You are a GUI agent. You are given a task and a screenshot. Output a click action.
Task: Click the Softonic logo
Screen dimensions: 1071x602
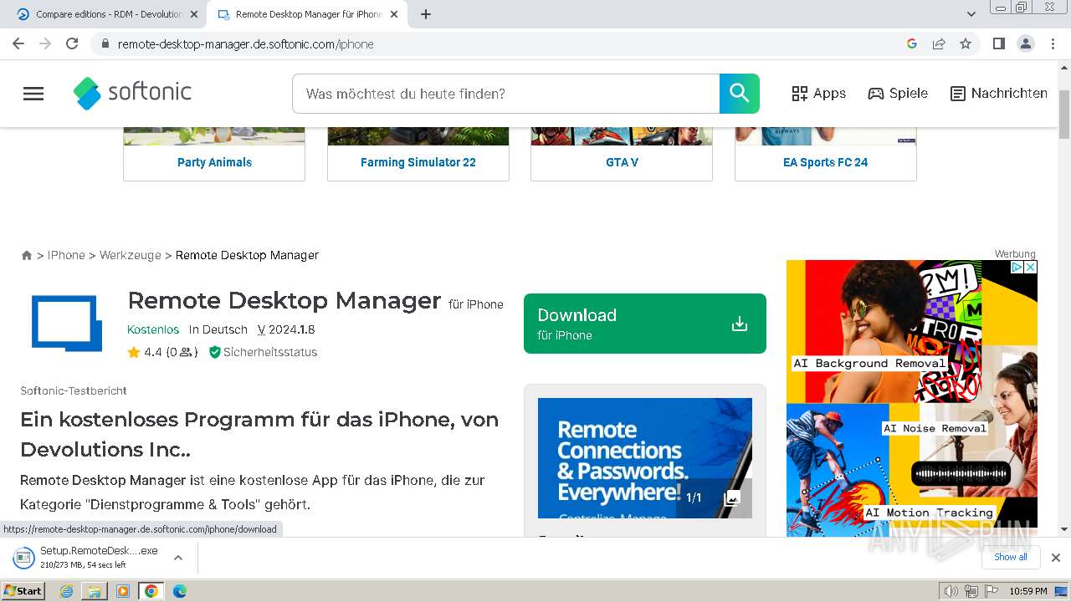point(133,94)
